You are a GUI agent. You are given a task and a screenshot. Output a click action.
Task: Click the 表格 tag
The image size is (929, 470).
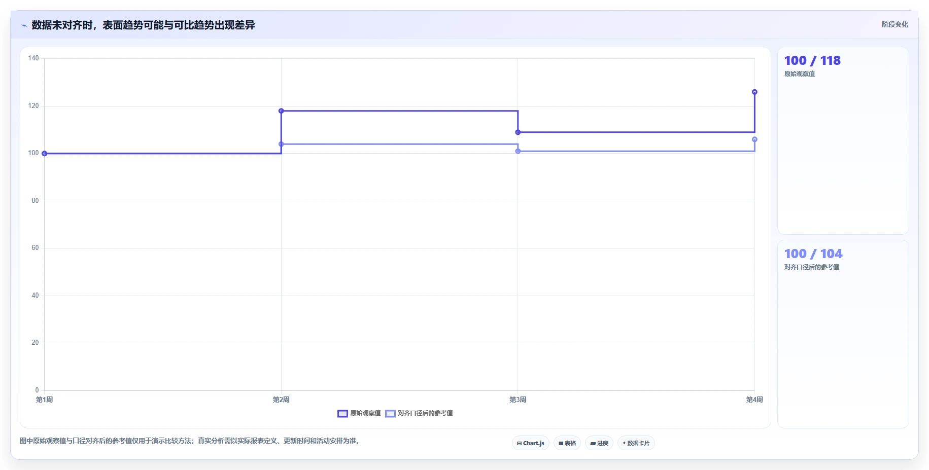click(x=567, y=443)
